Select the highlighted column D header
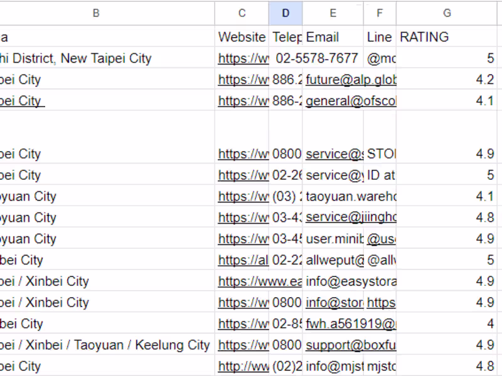This screenshot has height=376, width=502. (286, 13)
